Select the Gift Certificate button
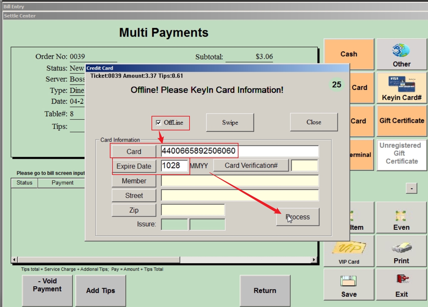This screenshot has height=307, width=428. coord(402,121)
